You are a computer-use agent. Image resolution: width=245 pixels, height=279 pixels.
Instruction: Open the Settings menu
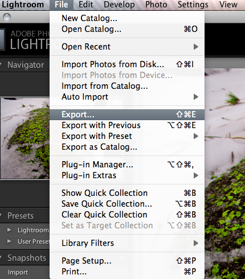pyautogui.click(x=193, y=5)
